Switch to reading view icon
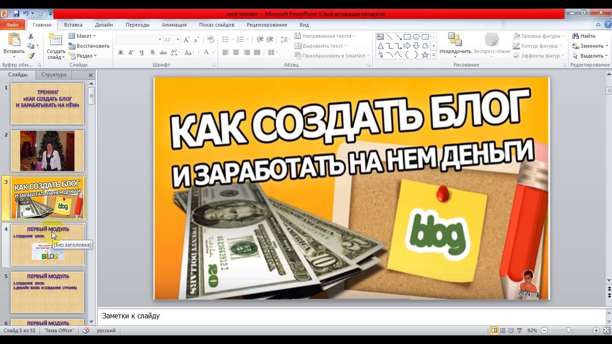612x344 pixels. [x=511, y=331]
